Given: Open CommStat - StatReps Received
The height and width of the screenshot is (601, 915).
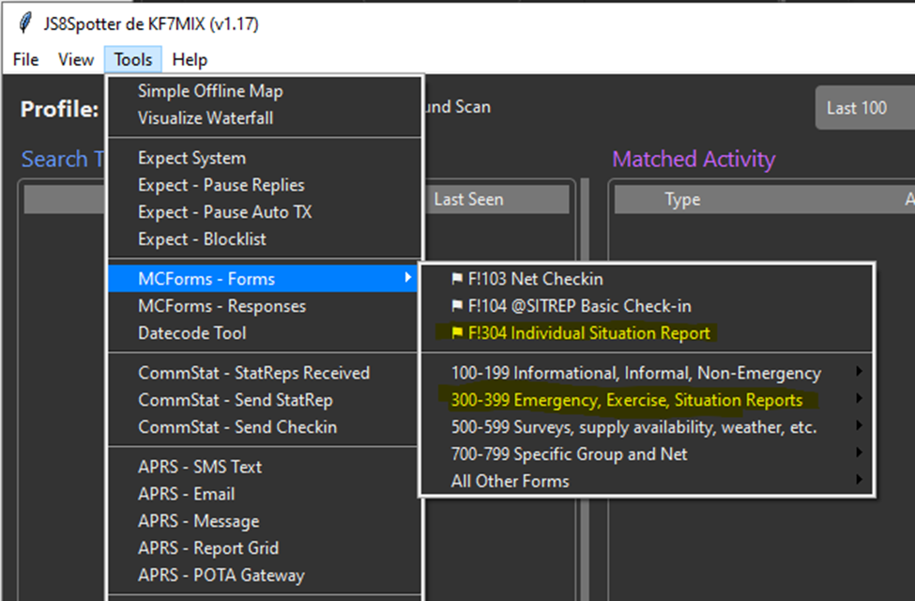Looking at the screenshot, I should [x=265, y=373].
